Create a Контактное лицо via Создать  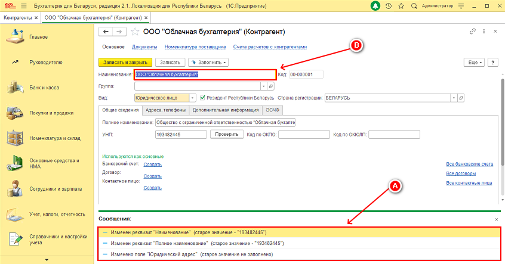point(153,188)
